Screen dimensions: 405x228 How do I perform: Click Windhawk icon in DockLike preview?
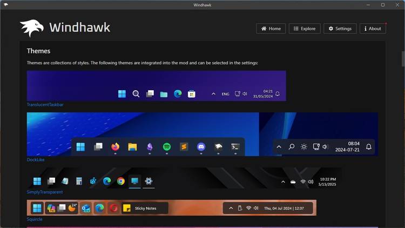[x=218, y=147]
